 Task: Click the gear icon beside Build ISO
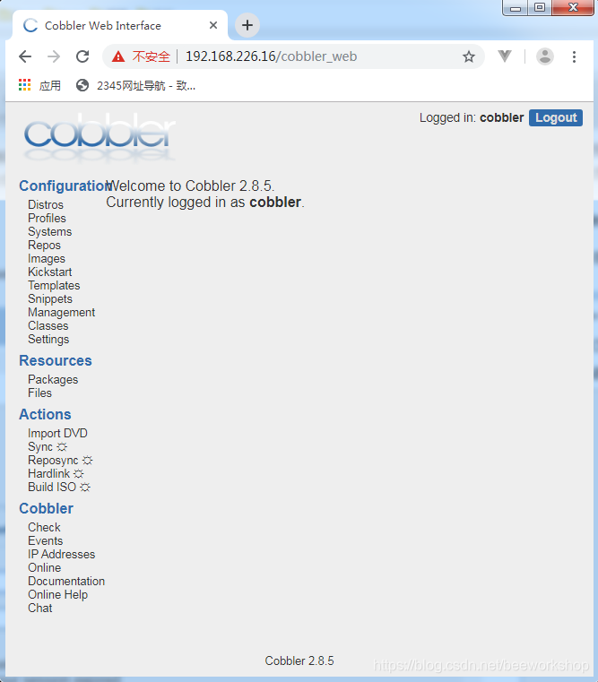tap(85, 488)
